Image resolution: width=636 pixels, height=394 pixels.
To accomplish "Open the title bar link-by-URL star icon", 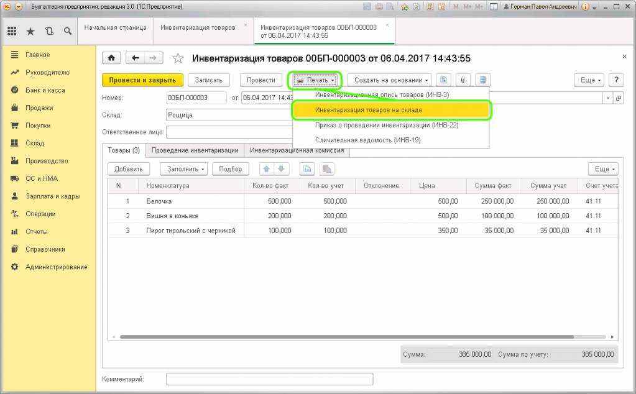I will pyautogui.click(x=416, y=7).
